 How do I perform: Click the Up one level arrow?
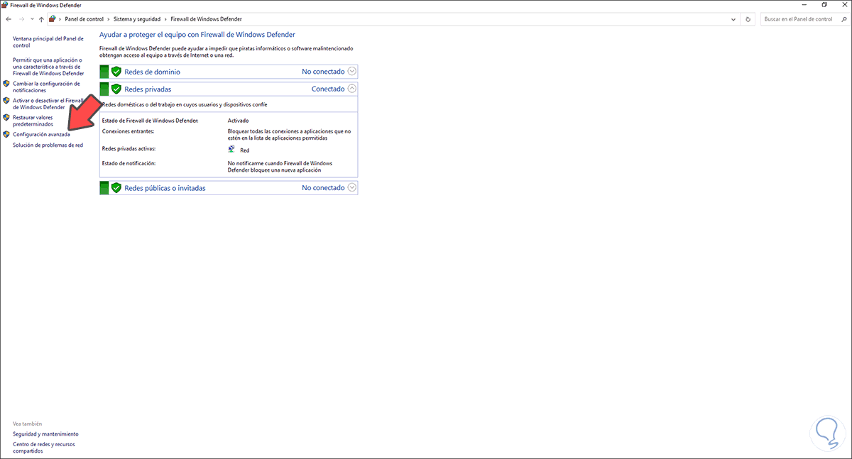click(41, 19)
